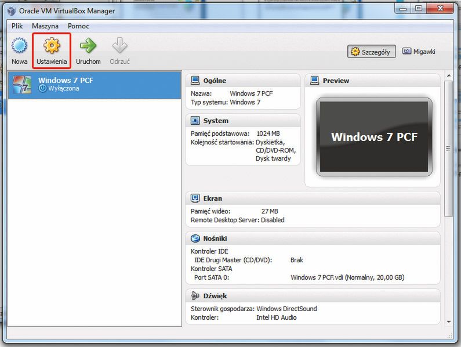Click the Intel HD Audio controller value

pyautogui.click(x=277, y=317)
